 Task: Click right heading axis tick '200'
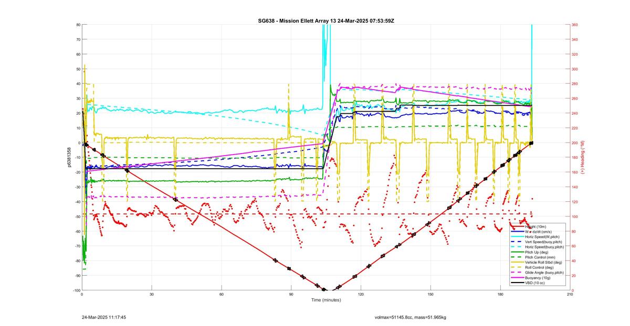(575, 143)
